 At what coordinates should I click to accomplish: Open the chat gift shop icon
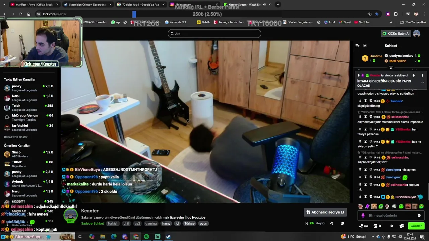(x=375, y=226)
